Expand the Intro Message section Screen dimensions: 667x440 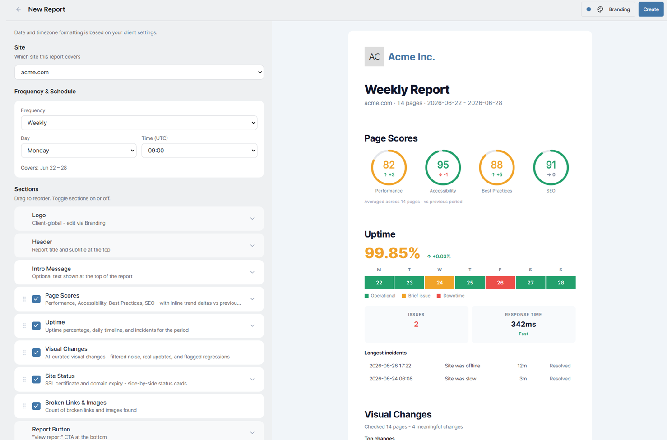[252, 272]
